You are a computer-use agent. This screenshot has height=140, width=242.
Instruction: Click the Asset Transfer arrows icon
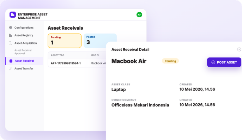pyautogui.click(x=11, y=68)
